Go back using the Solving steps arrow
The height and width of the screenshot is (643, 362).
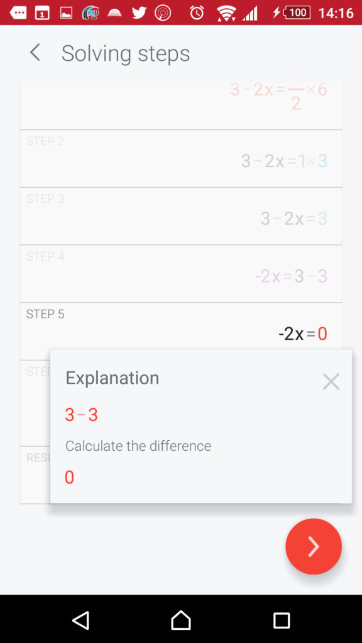tap(35, 53)
